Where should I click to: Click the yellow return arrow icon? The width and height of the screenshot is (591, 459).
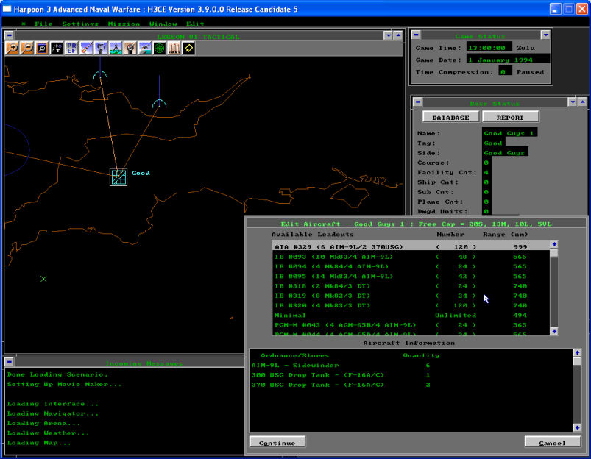pyautogui.click(x=189, y=49)
